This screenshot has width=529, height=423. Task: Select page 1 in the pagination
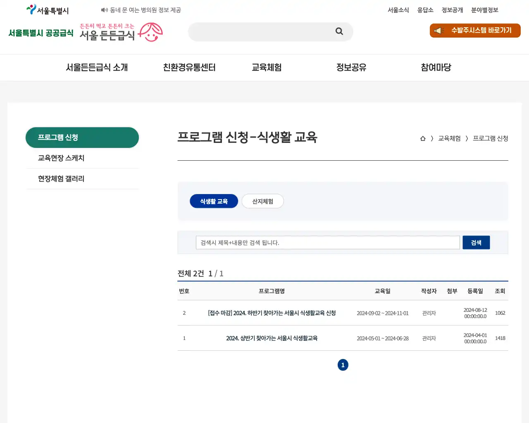343,365
